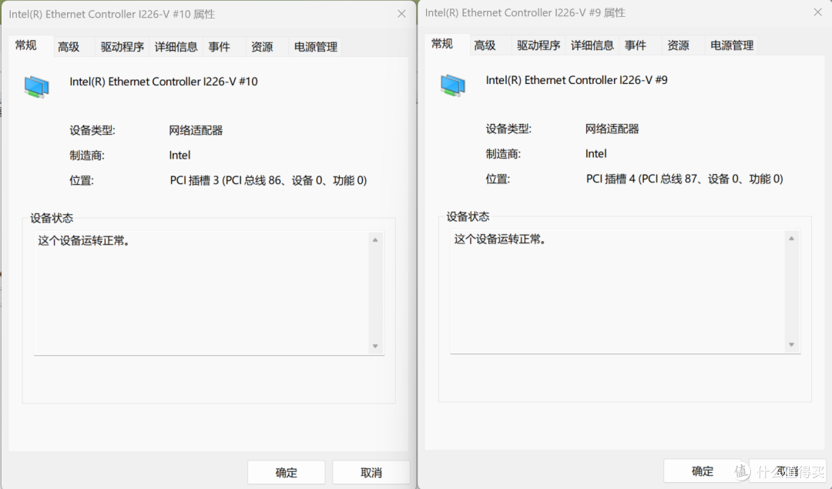The height and width of the screenshot is (489, 832).
Task: Close the I226-V #10 properties window
Action: pyautogui.click(x=401, y=14)
